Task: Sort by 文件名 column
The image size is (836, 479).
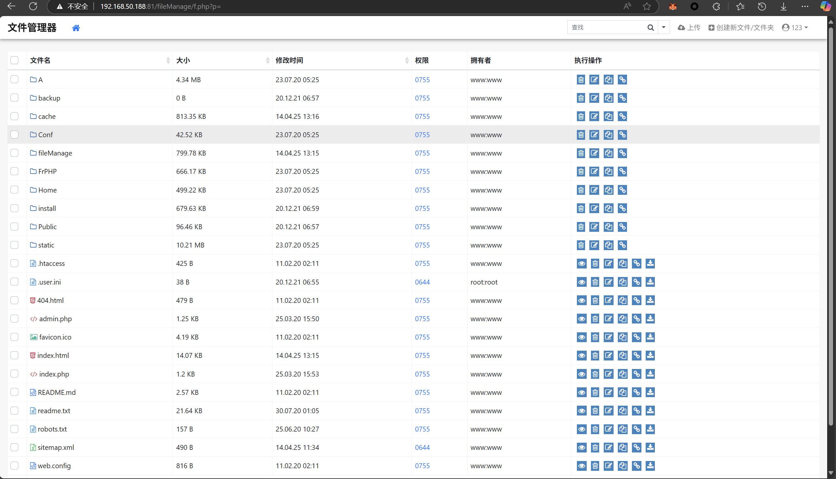Action: [x=100, y=60]
